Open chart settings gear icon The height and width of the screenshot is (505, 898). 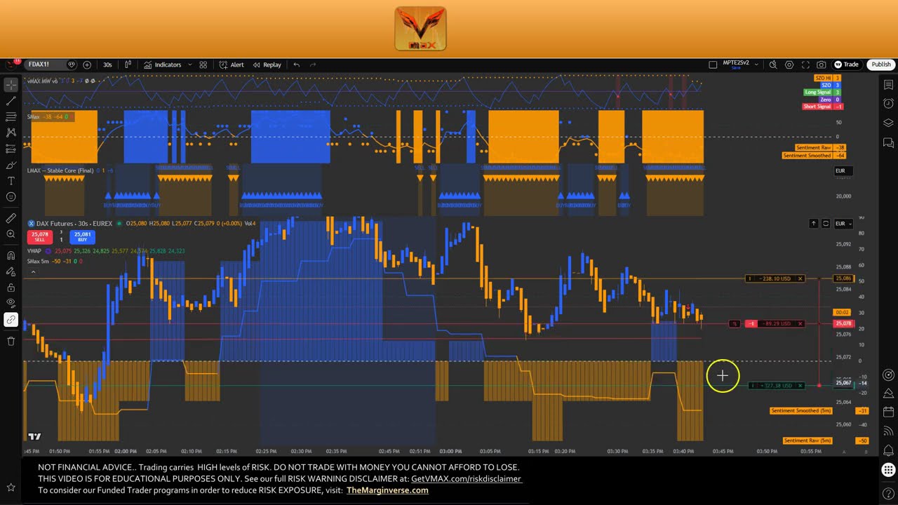pyautogui.click(x=789, y=65)
